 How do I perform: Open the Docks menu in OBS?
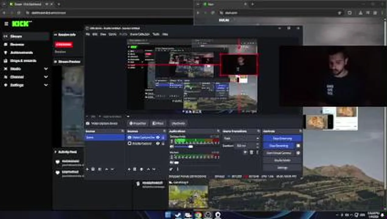click(113, 34)
